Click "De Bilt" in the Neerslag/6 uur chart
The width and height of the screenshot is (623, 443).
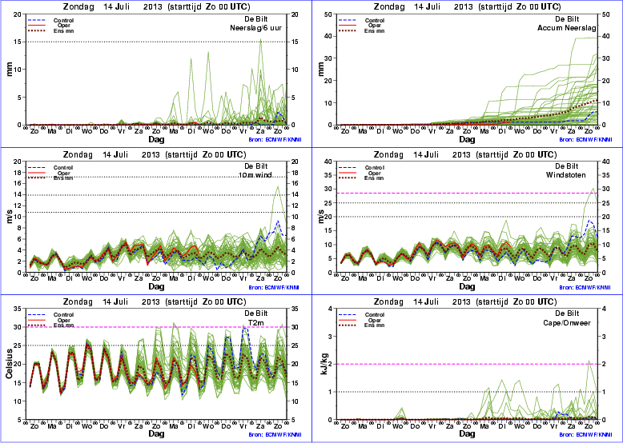(x=256, y=19)
